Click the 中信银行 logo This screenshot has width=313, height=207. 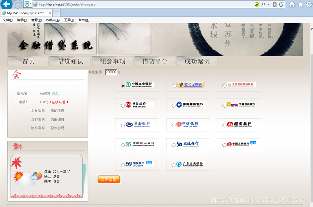click(191, 124)
